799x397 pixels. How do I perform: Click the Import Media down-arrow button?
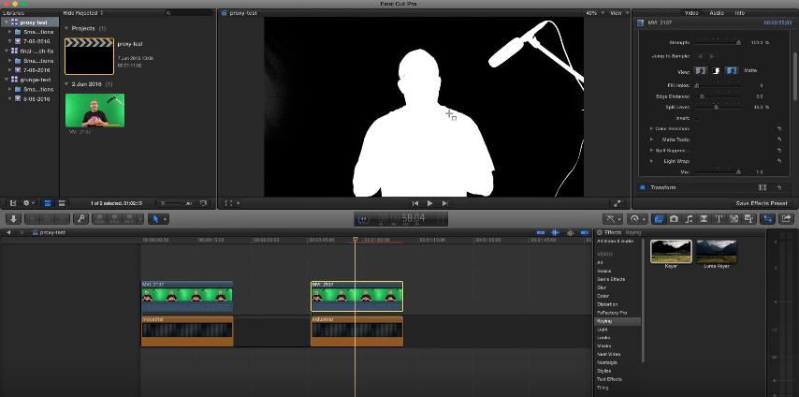[14, 219]
